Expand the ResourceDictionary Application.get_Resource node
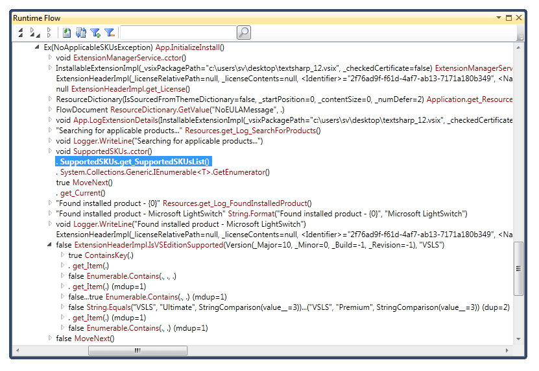 (50, 99)
